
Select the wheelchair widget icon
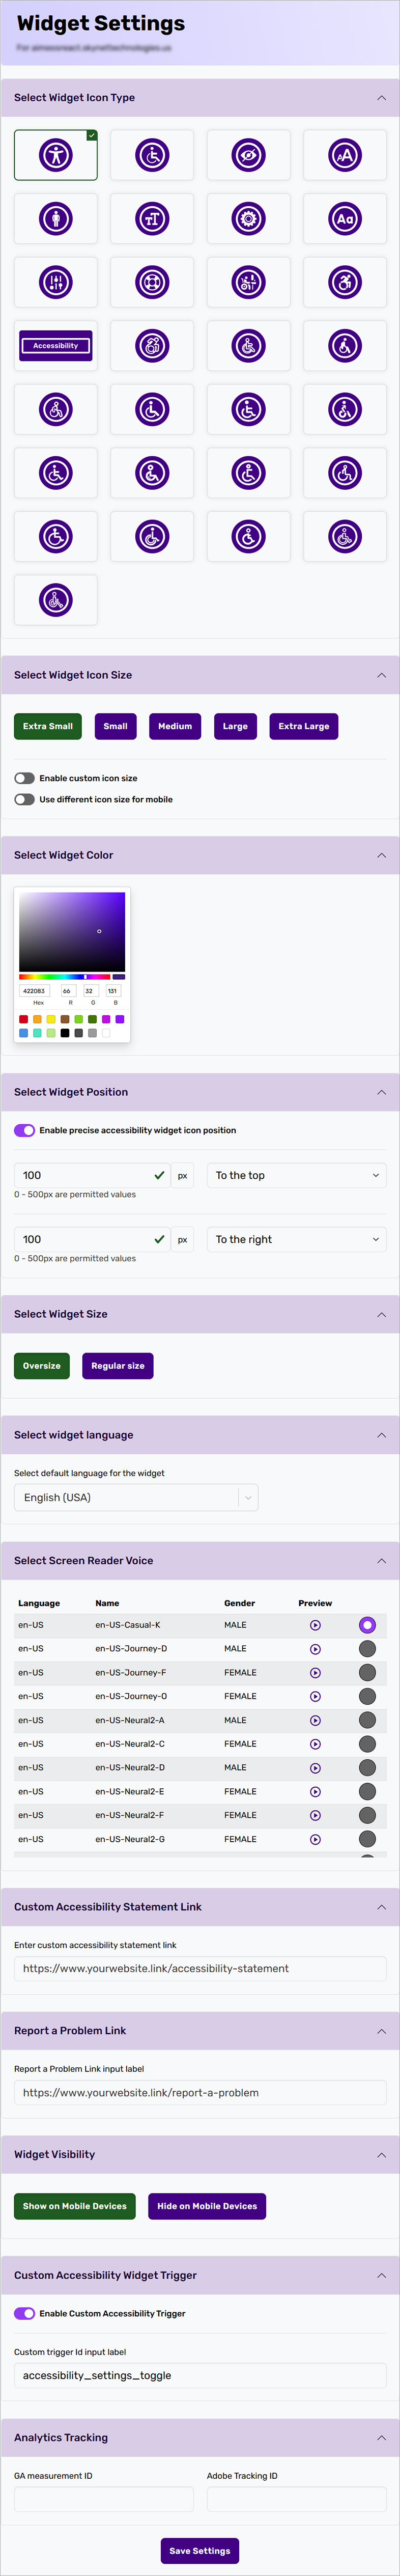pos(152,155)
